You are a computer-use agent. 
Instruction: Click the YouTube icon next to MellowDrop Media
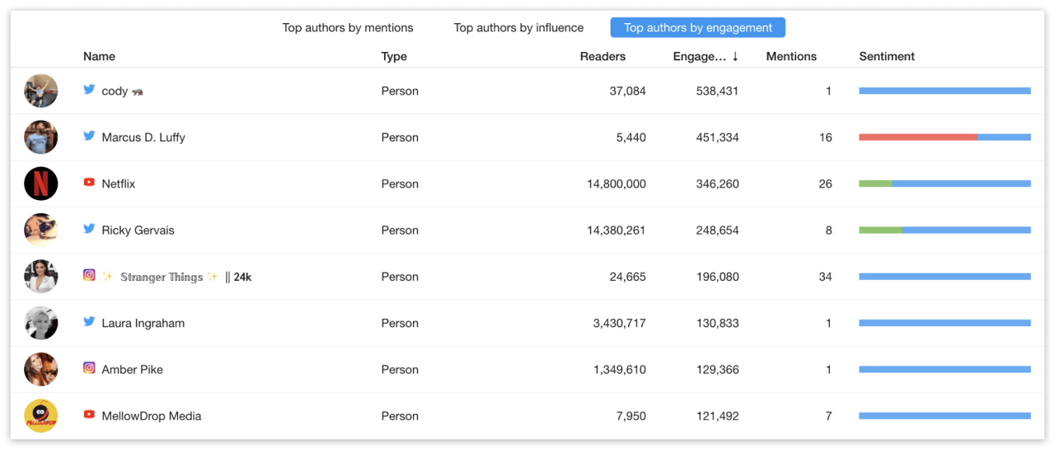click(89, 415)
